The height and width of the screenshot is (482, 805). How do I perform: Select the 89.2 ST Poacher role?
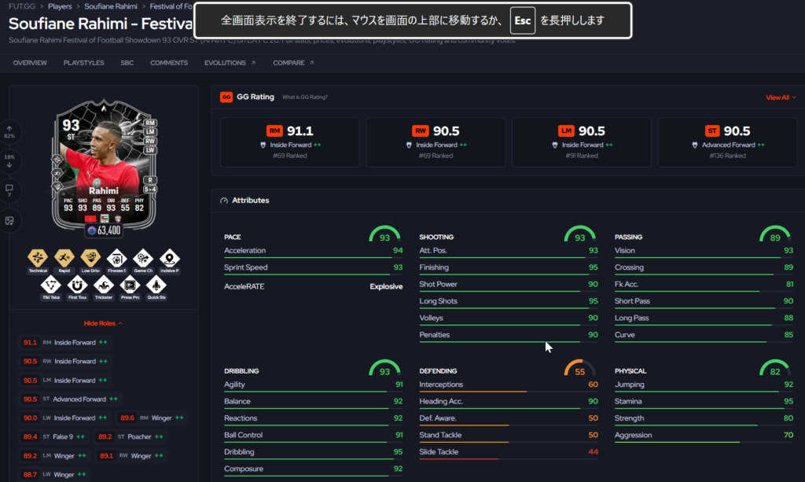pos(130,437)
